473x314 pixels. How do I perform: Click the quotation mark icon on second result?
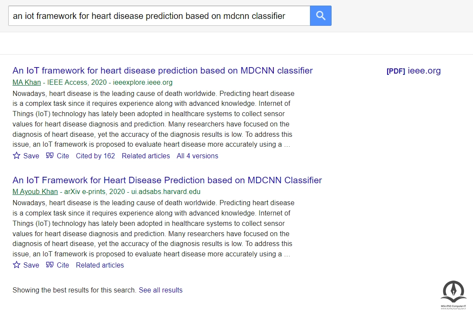[x=50, y=265]
